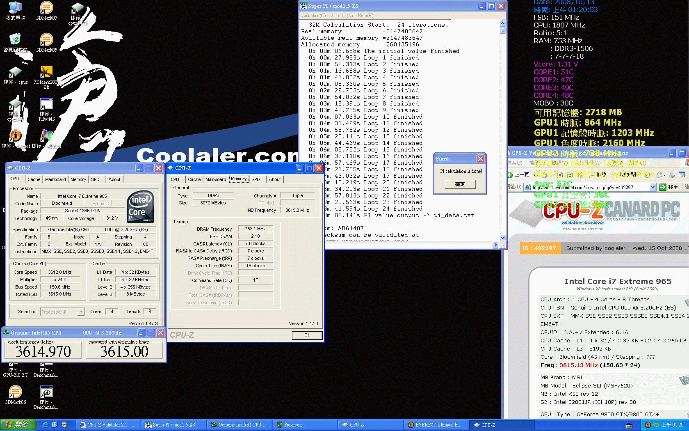689x431 pixels.
Task: Click the CAS# Latency 7.0 clocks value
Action: [256, 243]
